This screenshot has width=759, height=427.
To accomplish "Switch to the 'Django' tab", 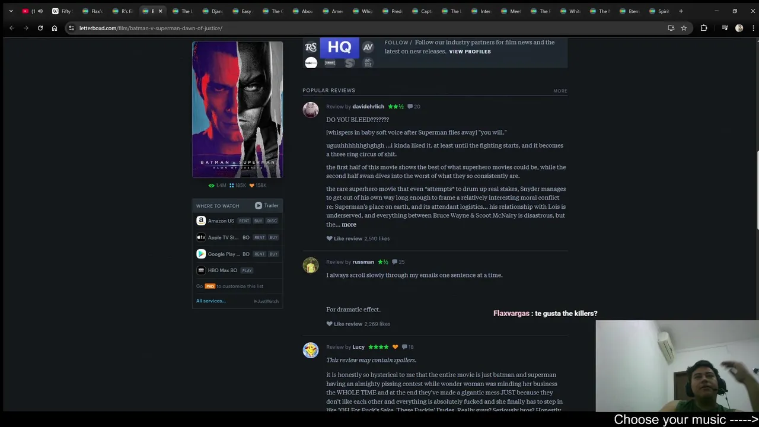I will [x=213, y=11].
